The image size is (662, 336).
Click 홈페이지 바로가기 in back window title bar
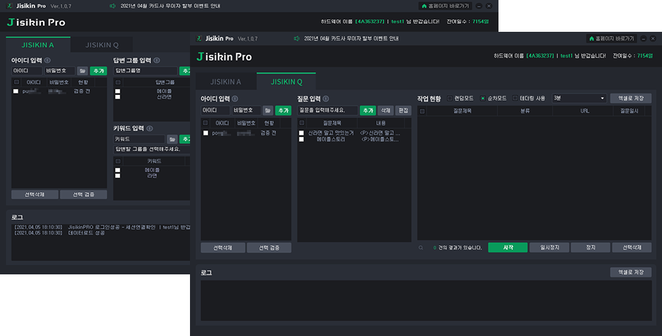(446, 6)
